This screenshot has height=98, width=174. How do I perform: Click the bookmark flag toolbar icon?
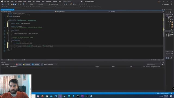[x=71, y=4]
